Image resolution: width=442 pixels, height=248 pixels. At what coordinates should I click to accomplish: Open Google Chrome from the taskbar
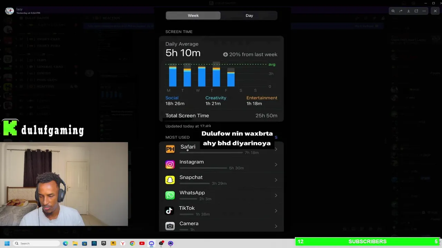(132, 244)
